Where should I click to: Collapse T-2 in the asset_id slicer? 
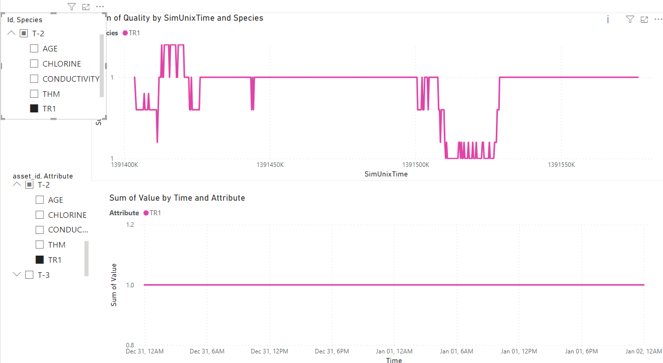[17, 185]
